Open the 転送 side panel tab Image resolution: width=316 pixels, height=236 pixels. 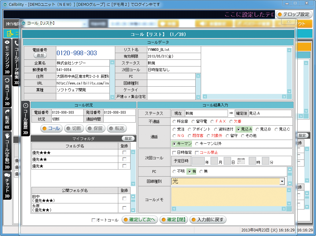7,119
